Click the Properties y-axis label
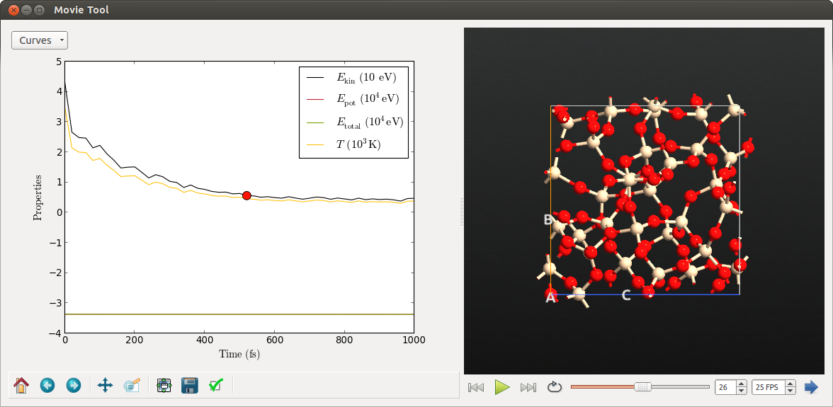The width and height of the screenshot is (833, 407). (37, 197)
